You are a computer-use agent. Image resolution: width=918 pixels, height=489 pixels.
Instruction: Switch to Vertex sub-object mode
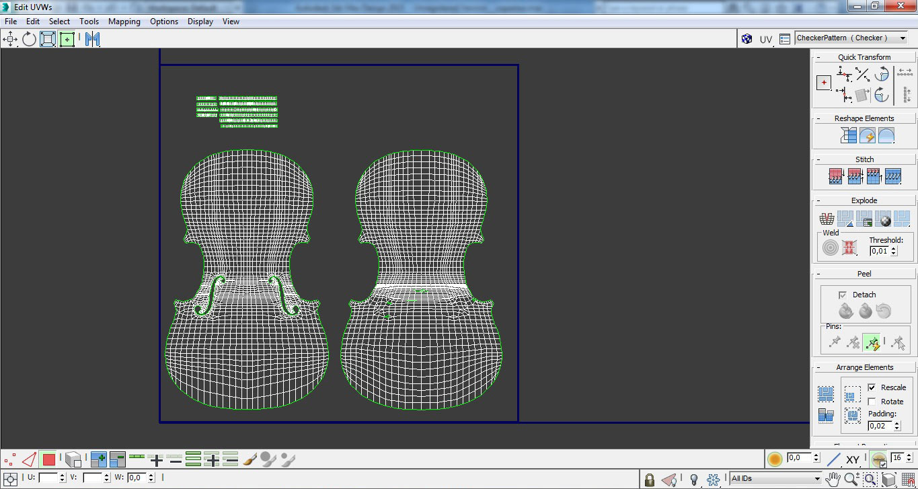[9, 460]
